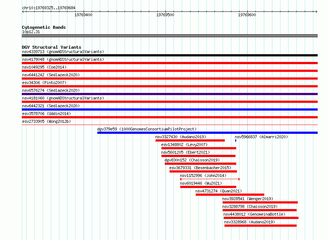Click the right arrow of the ruler

[316, 11]
